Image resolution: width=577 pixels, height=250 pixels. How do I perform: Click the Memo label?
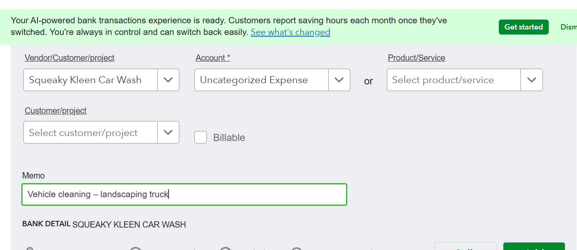click(x=33, y=176)
